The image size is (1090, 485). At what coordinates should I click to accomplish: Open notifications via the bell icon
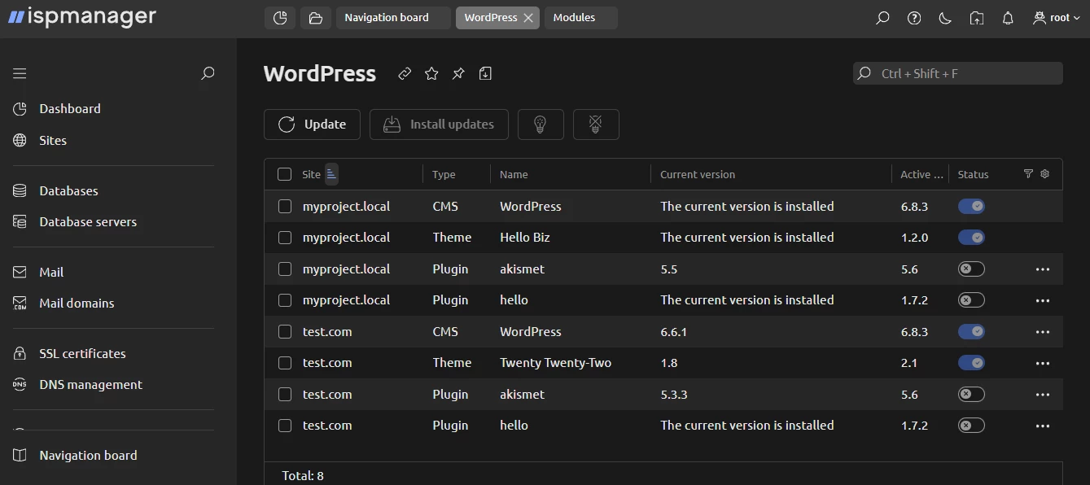coord(1008,17)
